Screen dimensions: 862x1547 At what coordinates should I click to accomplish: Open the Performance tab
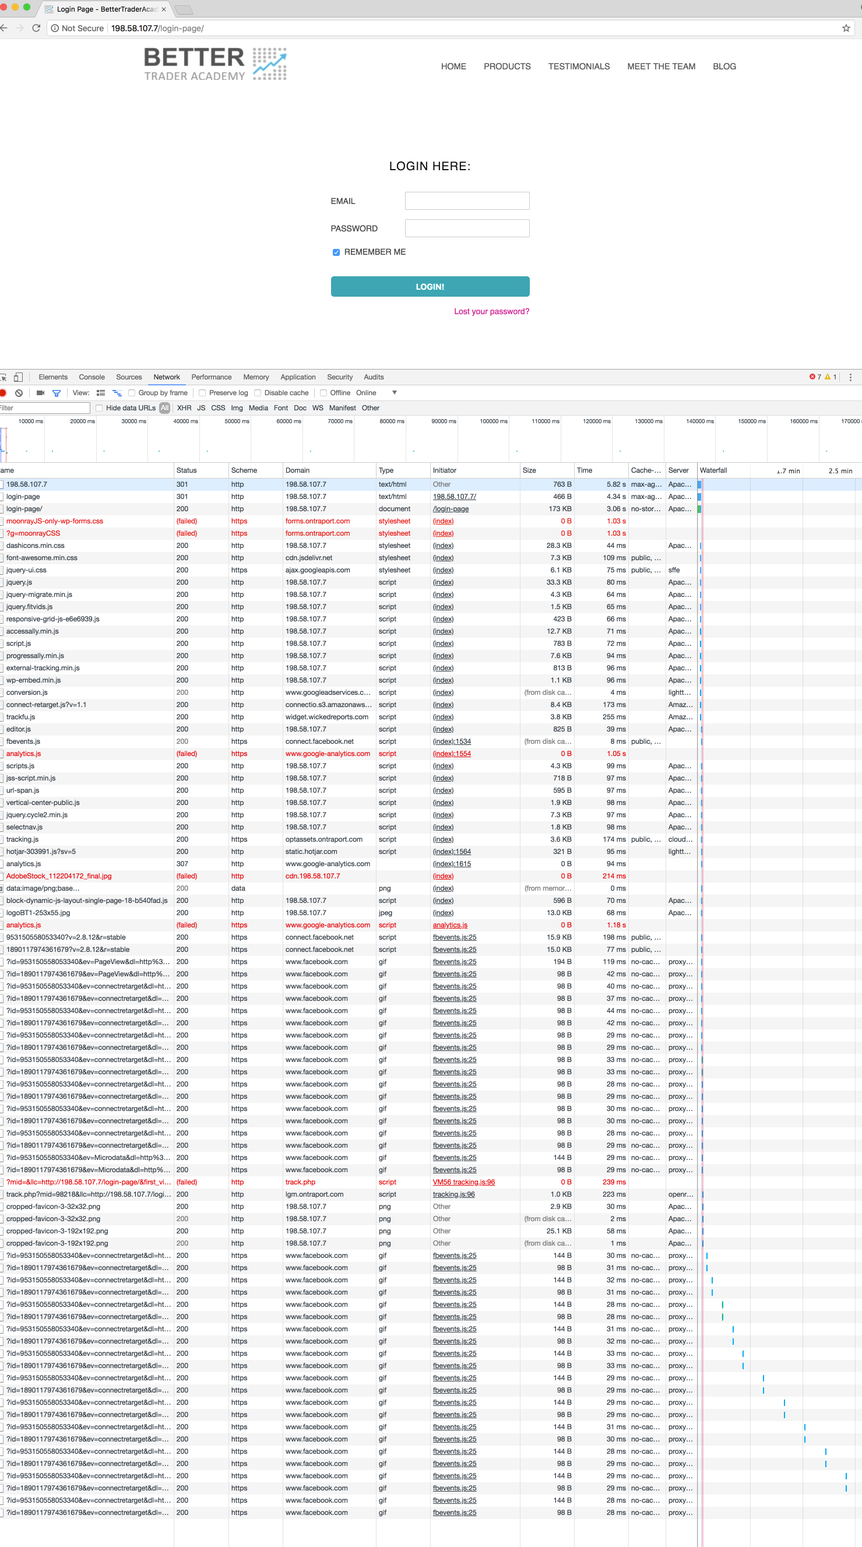coord(212,377)
